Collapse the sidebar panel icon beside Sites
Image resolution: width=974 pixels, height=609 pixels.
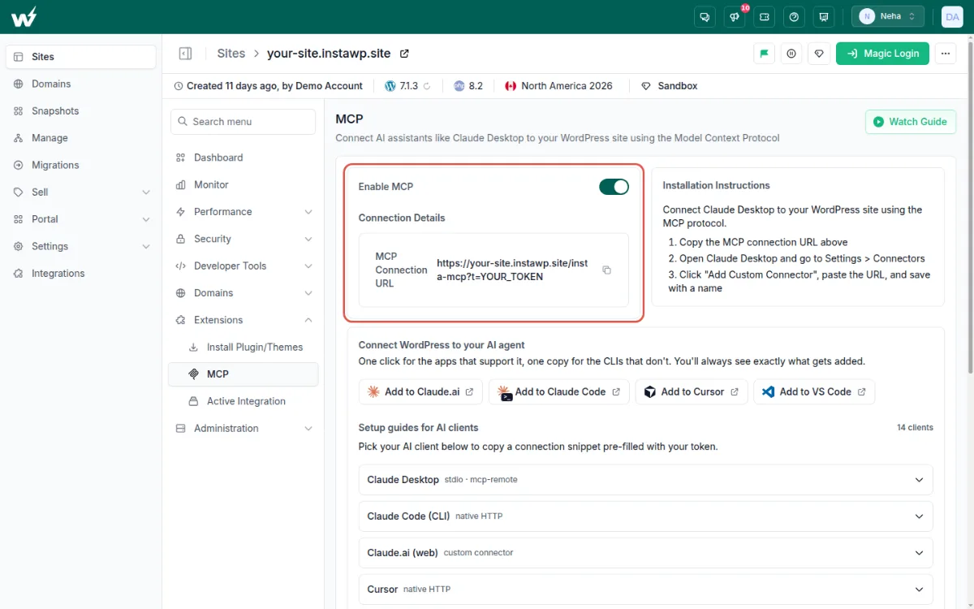pyautogui.click(x=185, y=54)
